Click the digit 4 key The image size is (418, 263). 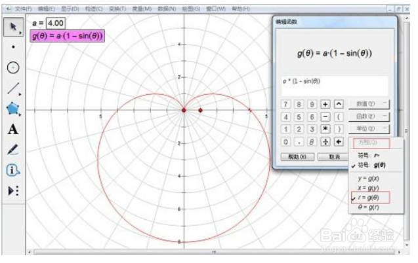(x=285, y=116)
